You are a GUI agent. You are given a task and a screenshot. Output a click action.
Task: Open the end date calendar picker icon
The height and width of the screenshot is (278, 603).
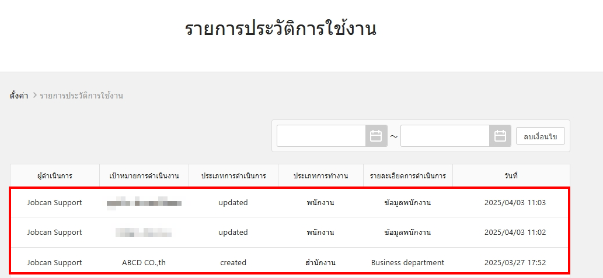click(500, 136)
